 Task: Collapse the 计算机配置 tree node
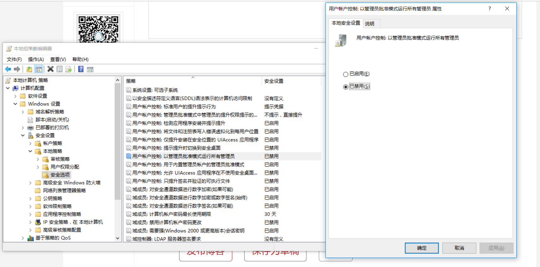pyautogui.click(x=8, y=88)
